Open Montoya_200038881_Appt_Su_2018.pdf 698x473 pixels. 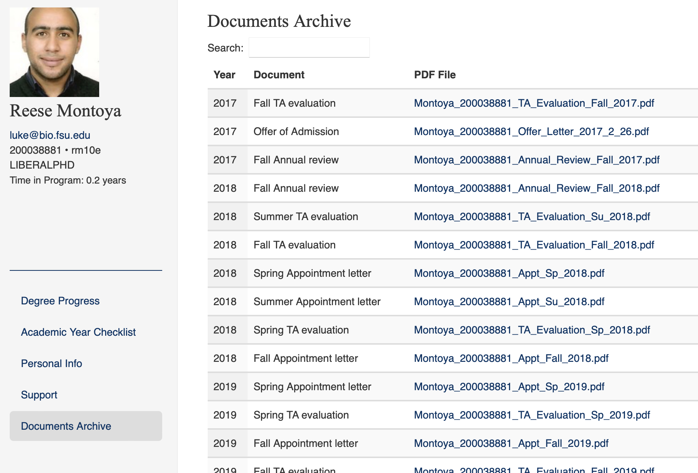[x=509, y=301]
